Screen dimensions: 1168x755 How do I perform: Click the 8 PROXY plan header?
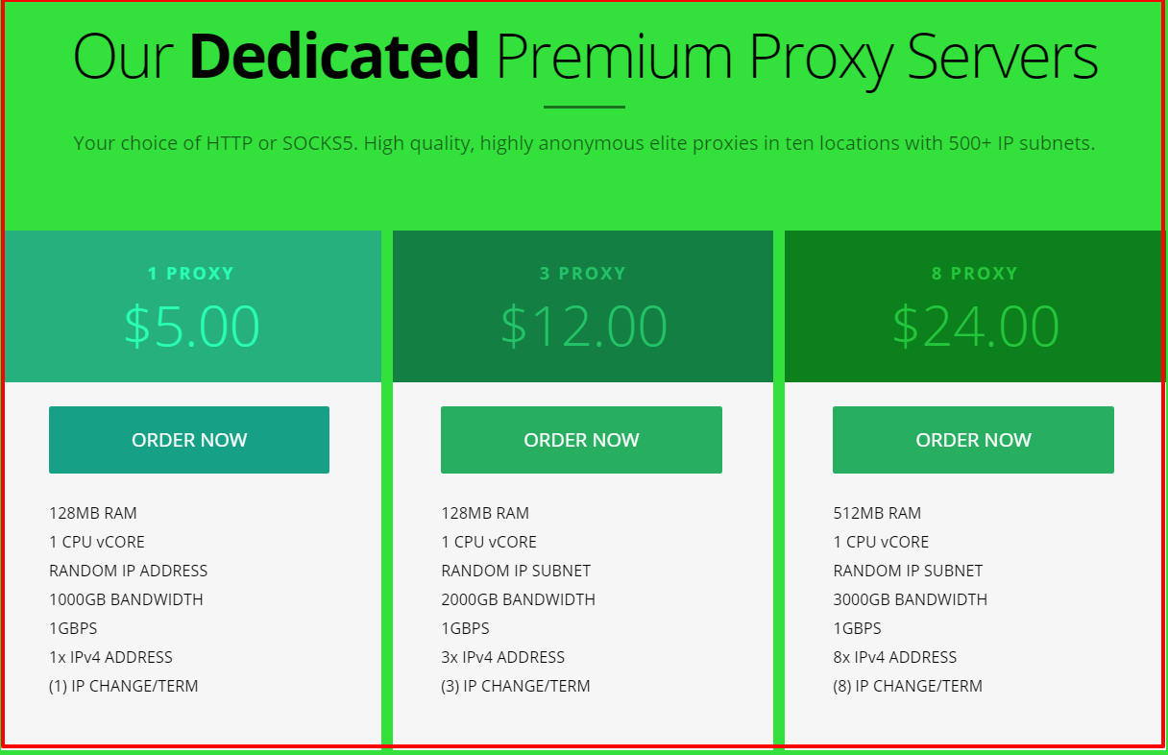pyautogui.click(x=974, y=273)
